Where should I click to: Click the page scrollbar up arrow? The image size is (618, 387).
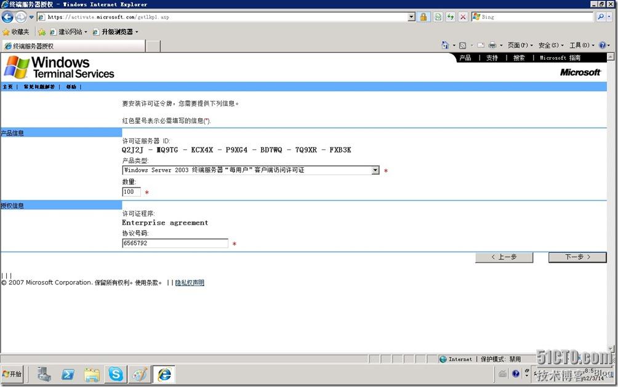[x=611, y=57]
